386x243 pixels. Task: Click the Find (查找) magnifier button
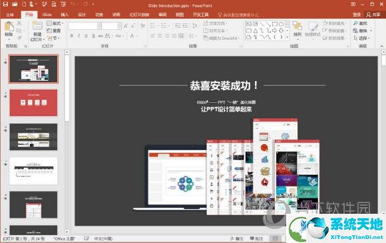coord(361,23)
